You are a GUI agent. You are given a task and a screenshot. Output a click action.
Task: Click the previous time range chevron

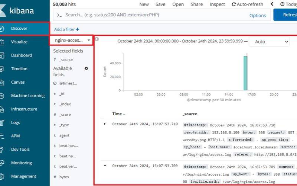[272, 4]
